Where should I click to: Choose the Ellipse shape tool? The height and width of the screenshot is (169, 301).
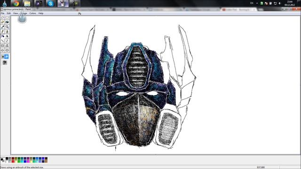point(2,50)
